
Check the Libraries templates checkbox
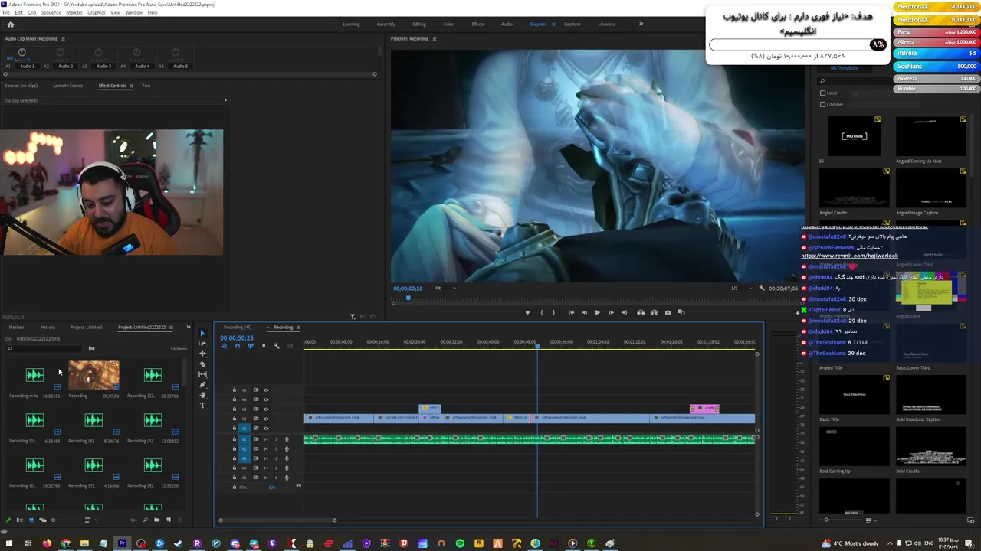tap(823, 104)
